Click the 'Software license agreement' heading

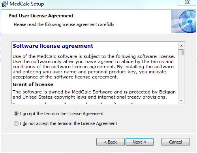point(53,46)
